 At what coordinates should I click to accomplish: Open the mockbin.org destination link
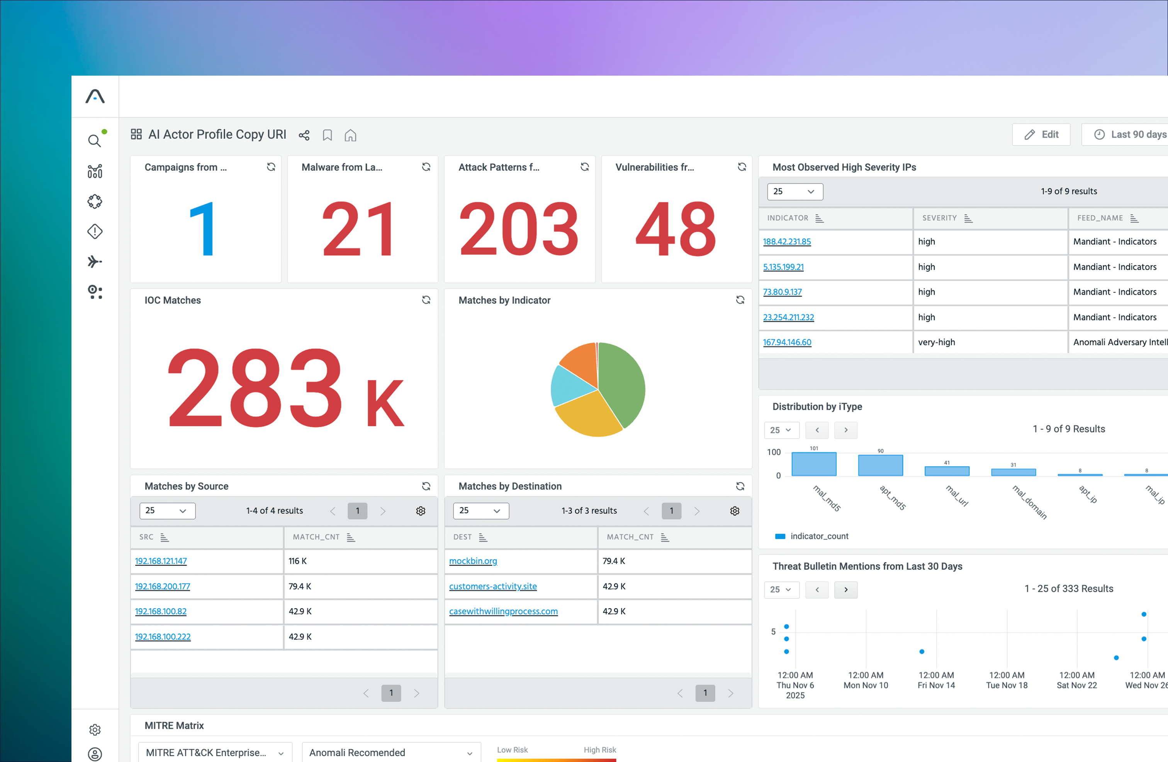pyautogui.click(x=473, y=561)
